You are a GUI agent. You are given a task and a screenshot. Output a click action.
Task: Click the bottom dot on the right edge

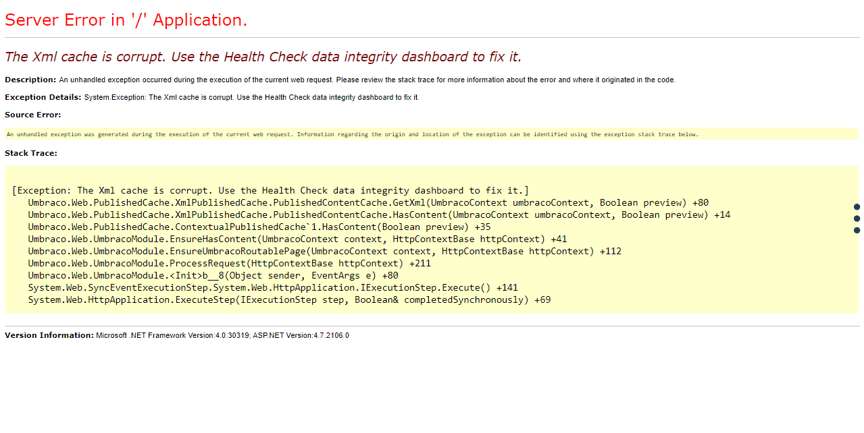point(857,231)
